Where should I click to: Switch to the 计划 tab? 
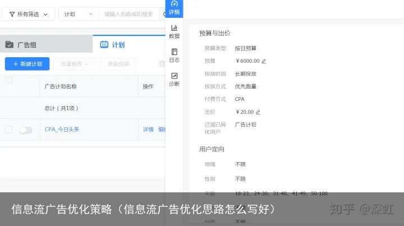[x=129, y=44]
